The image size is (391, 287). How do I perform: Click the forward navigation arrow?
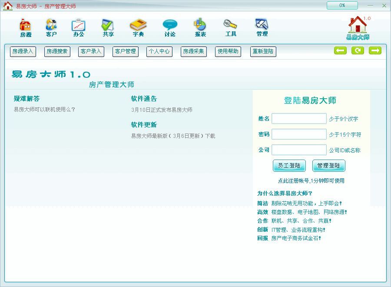tap(375, 50)
